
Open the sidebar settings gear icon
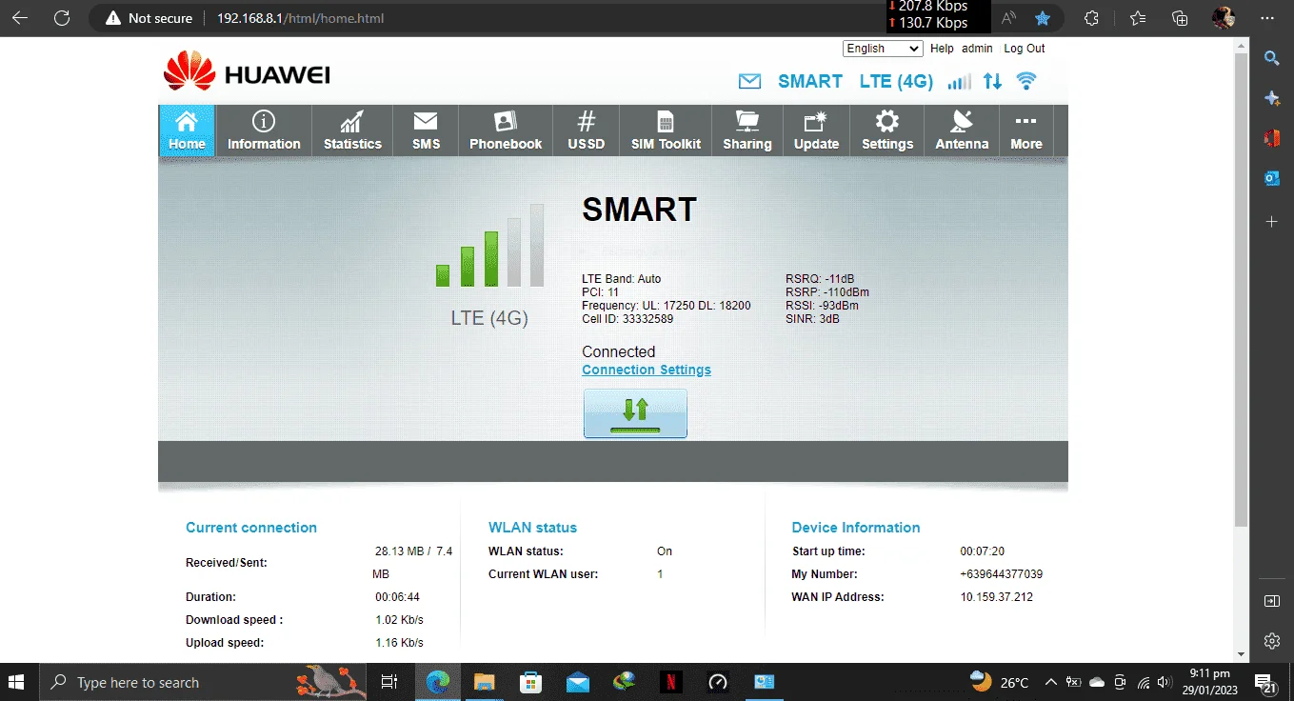coord(1271,641)
